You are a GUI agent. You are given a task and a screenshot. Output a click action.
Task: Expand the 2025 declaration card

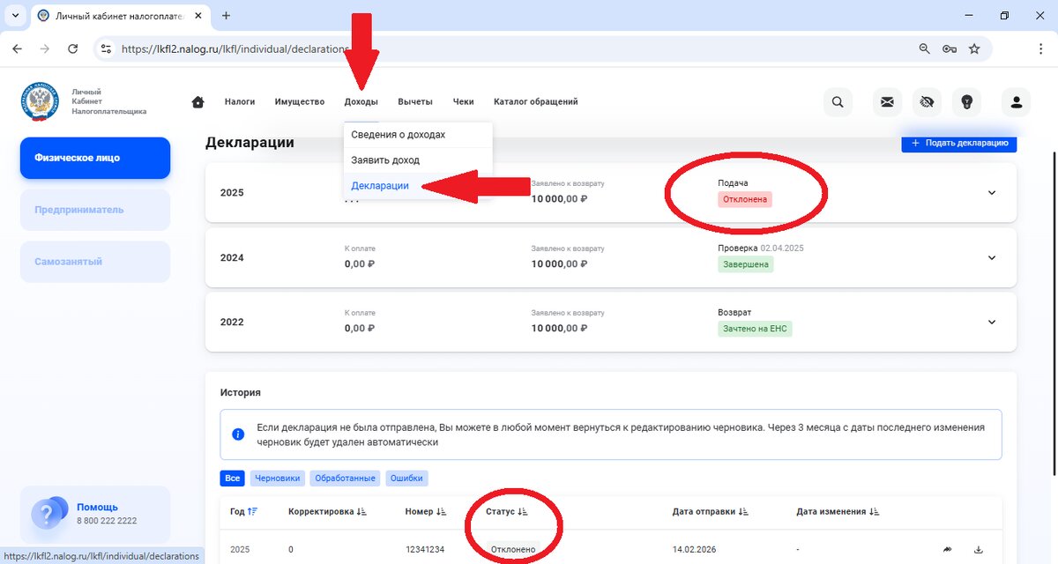click(991, 193)
